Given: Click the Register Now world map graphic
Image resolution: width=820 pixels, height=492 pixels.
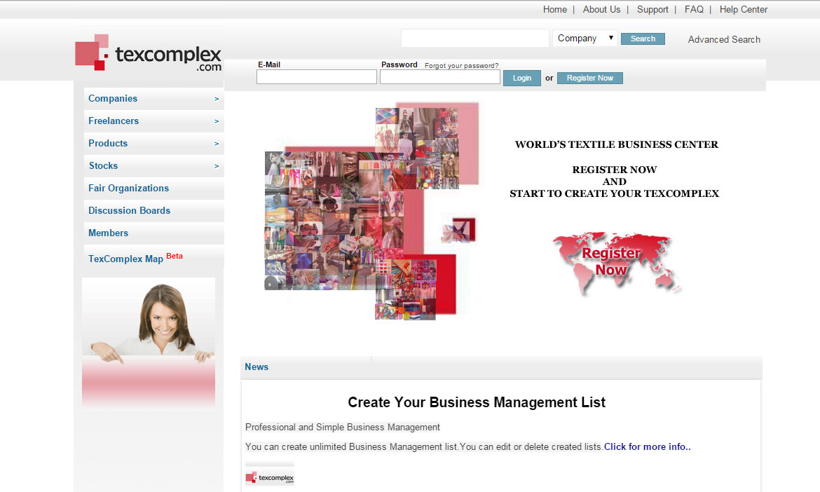Looking at the screenshot, I should [616, 263].
